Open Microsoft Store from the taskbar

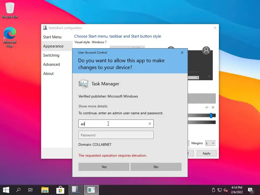tap(60, 190)
